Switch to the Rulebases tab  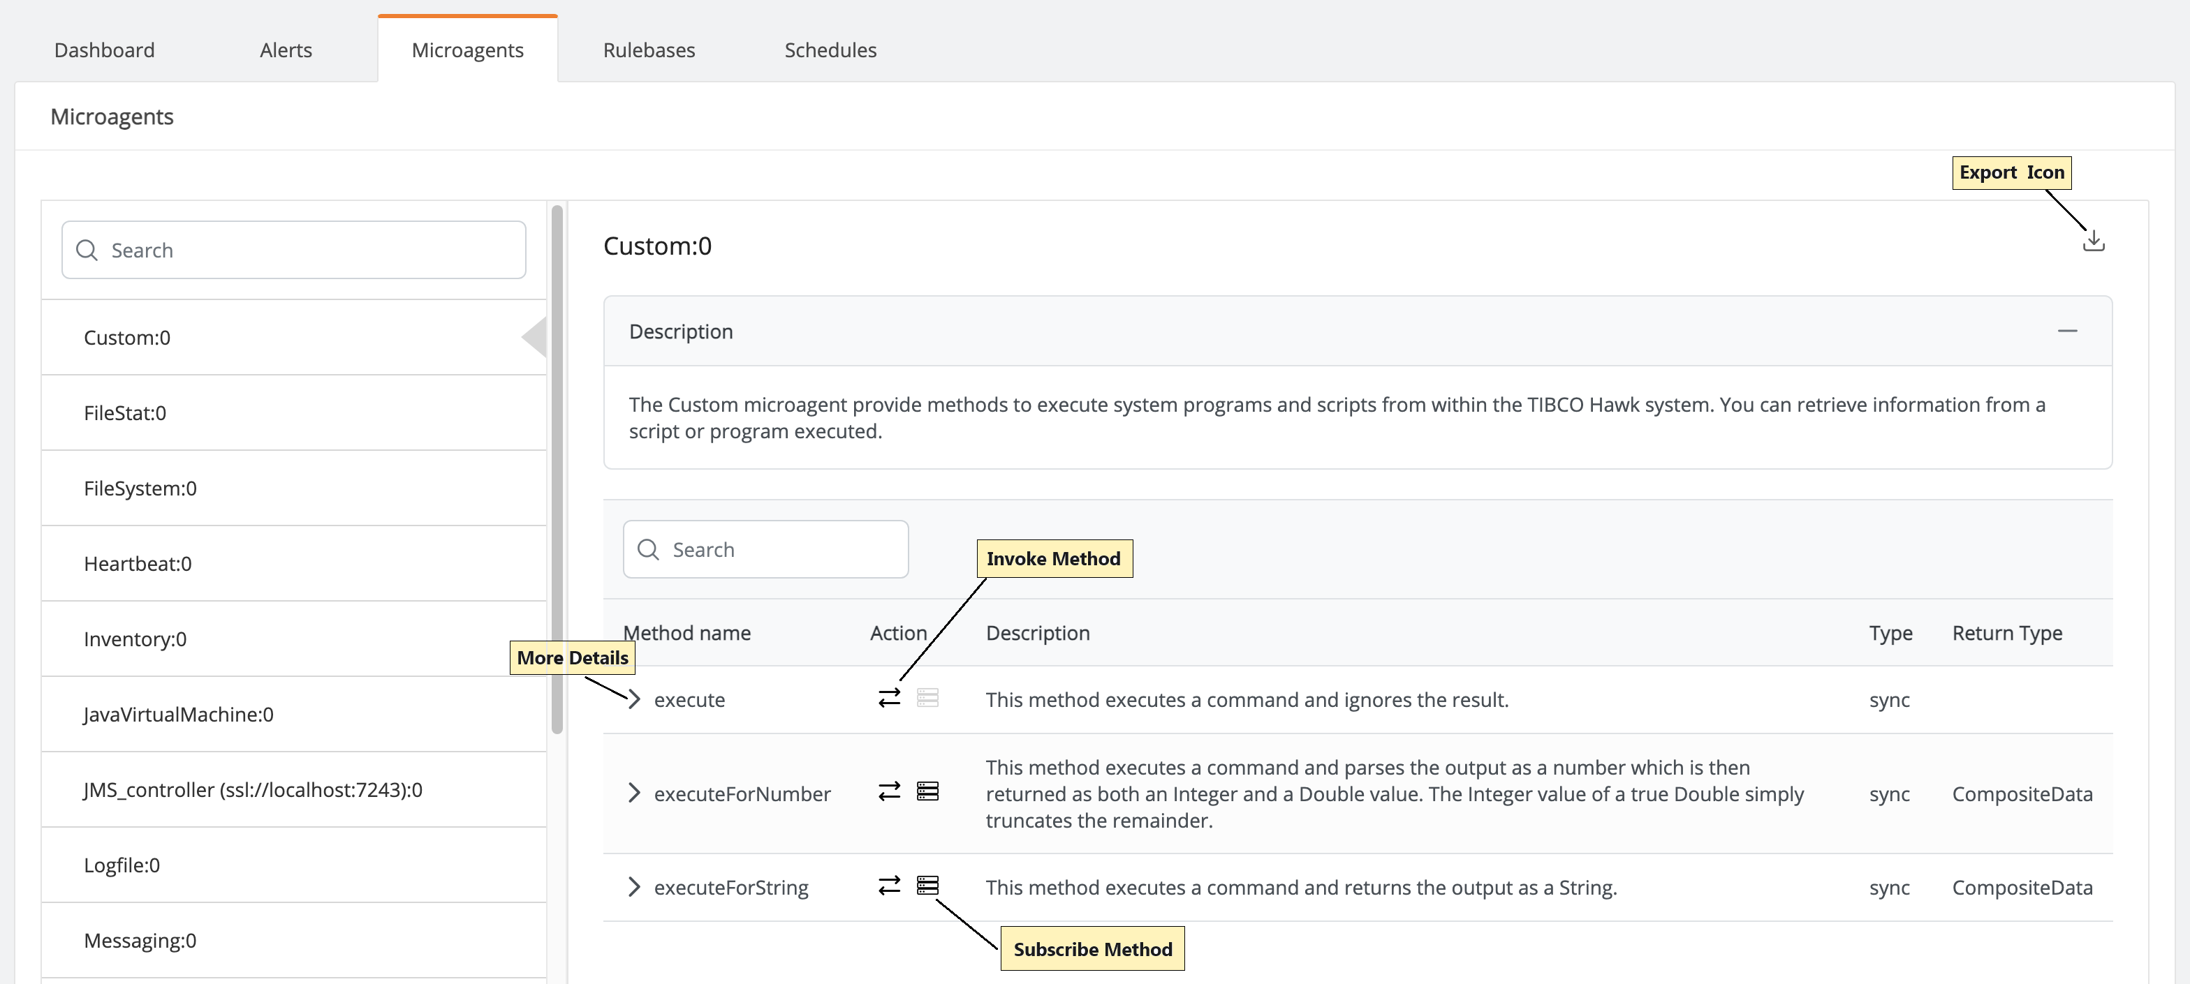click(649, 50)
